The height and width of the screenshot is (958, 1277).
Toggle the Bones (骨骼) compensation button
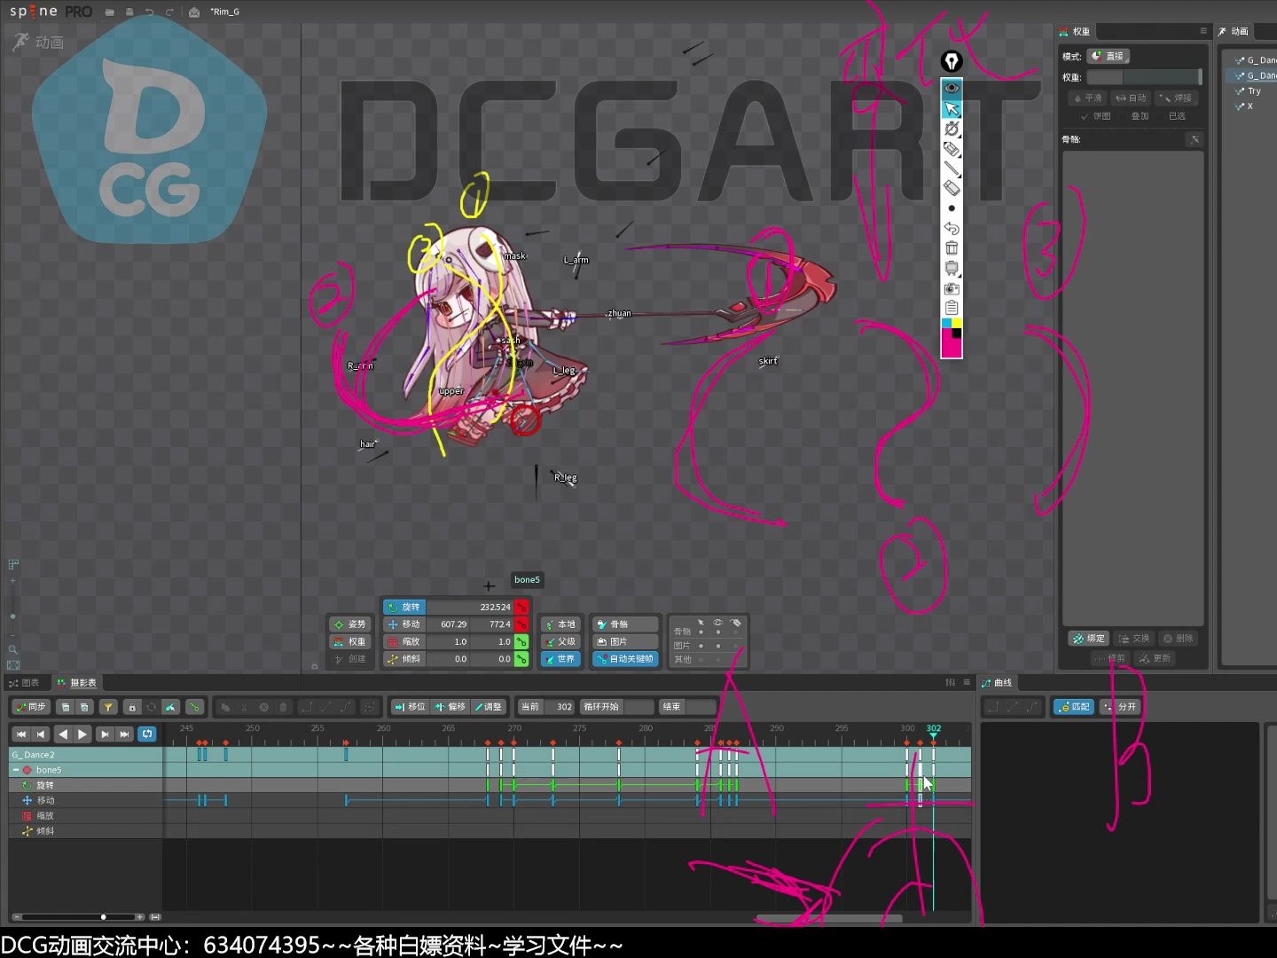[625, 624]
